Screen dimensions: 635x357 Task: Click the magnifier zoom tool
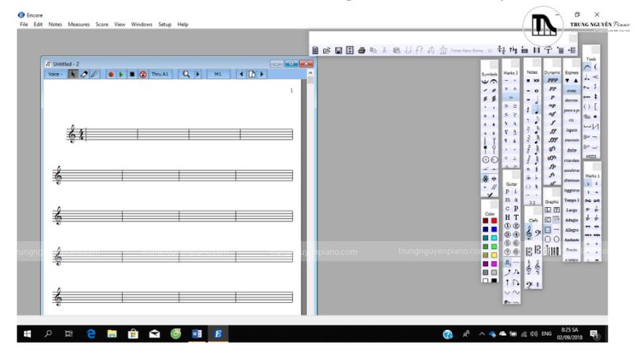click(x=187, y=74)
